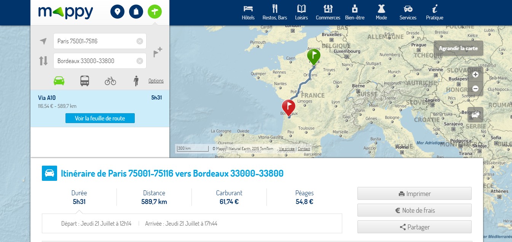Zoom out on the map
This screenshot has width=512, height=242.
pyautogui.click(x=475, y=89)
